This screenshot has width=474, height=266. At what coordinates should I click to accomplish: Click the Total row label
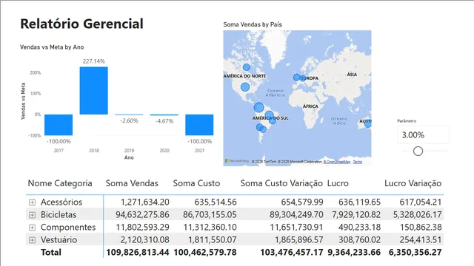[51, 253]
